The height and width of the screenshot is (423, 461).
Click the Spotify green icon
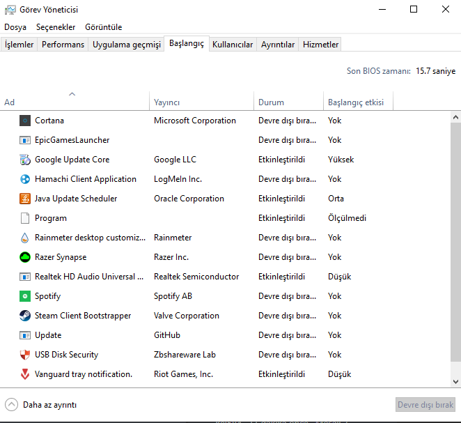[x=25, y=296]
